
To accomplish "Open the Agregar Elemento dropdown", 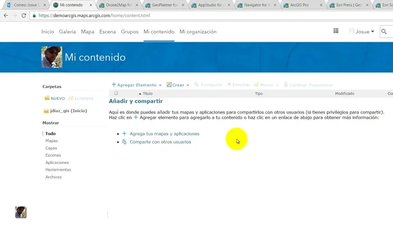I will coord(136,85).
